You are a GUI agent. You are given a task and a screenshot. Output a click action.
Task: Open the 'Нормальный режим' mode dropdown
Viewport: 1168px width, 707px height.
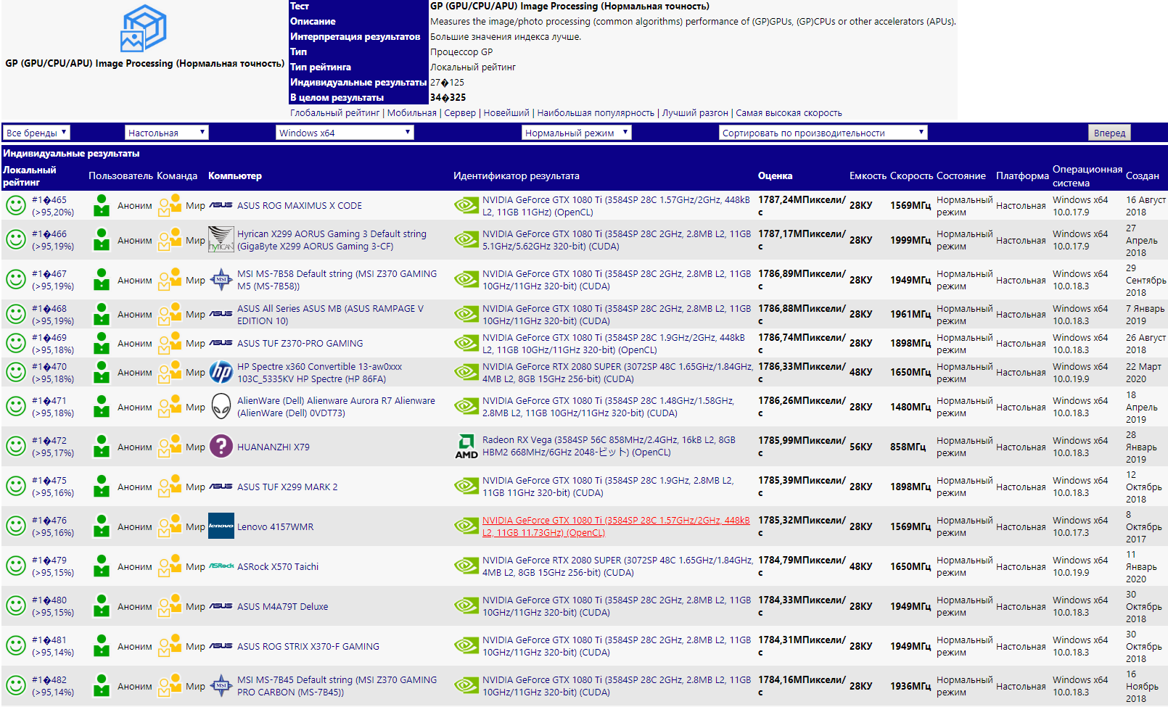577,133
